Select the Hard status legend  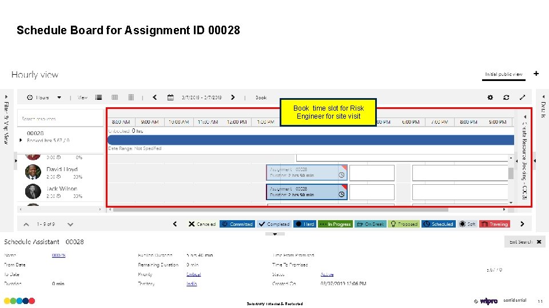coord(305,224)
